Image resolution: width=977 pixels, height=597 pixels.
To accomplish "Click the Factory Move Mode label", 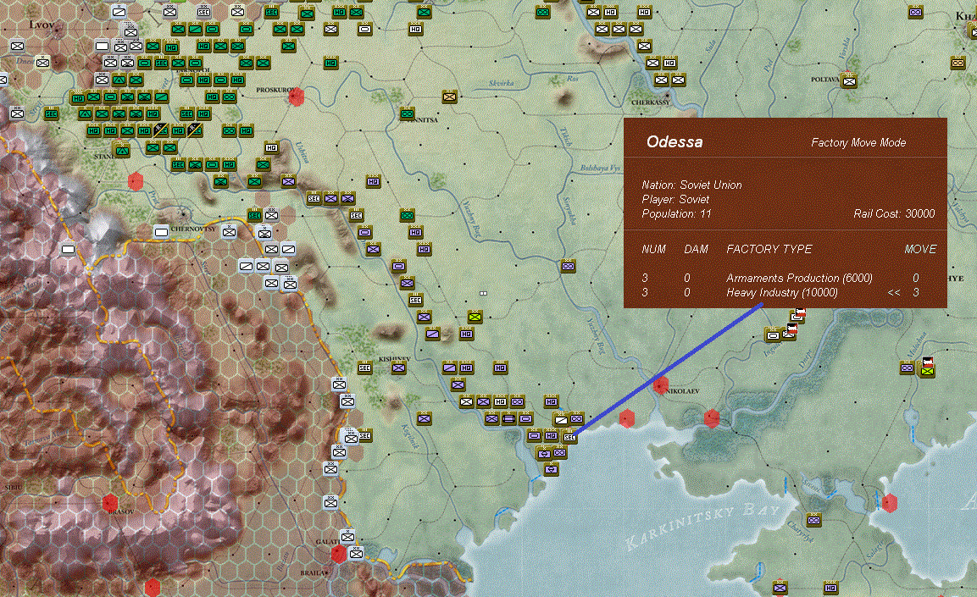I will point(858,142).
